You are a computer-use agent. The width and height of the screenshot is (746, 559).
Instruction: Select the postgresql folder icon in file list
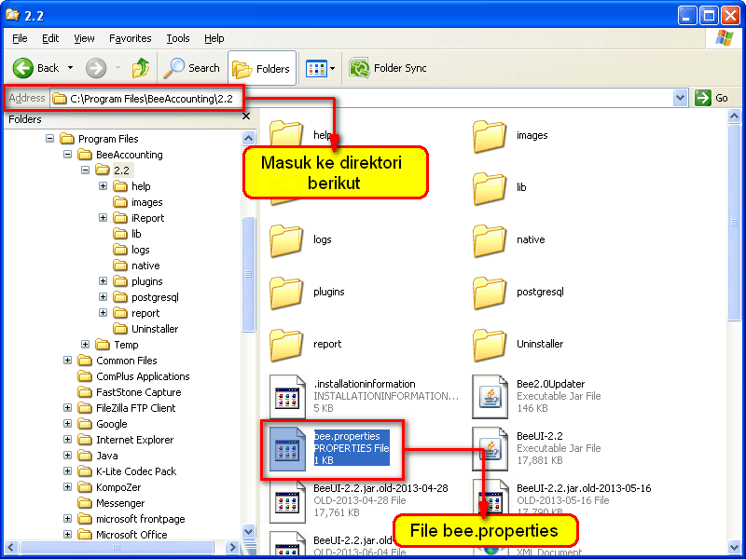click(489, 293)
